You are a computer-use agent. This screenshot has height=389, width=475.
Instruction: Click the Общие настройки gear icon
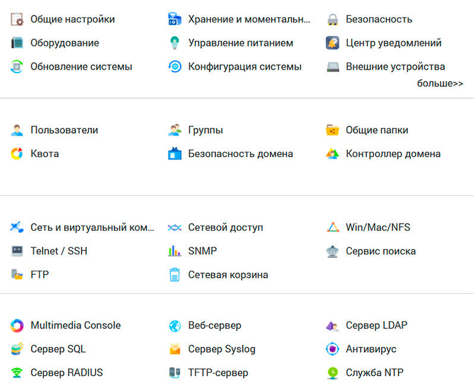[x=17, y=20]
